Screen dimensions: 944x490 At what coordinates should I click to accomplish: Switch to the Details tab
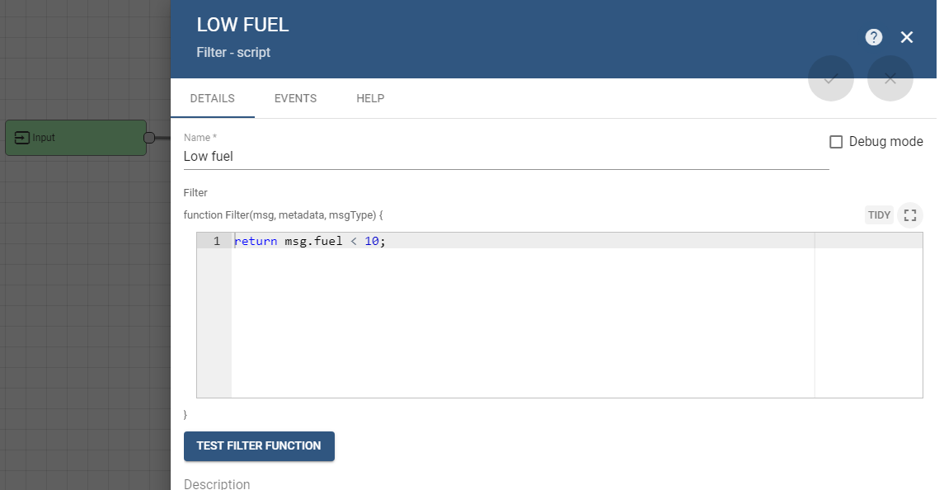coord(213,98)
